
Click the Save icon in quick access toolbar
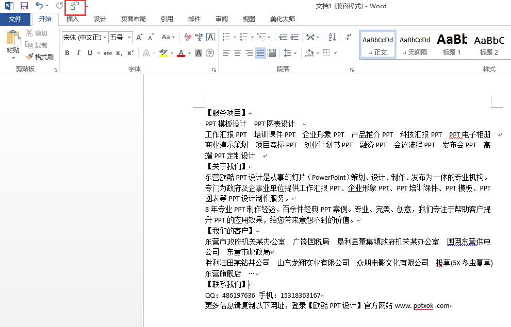(24, 6)
